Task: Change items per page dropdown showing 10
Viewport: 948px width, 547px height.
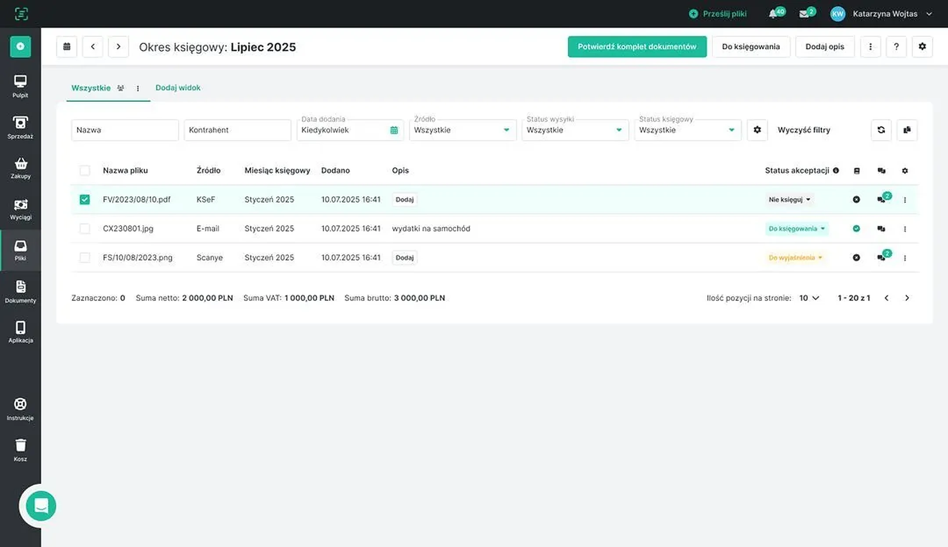Action: coord(809,298)
